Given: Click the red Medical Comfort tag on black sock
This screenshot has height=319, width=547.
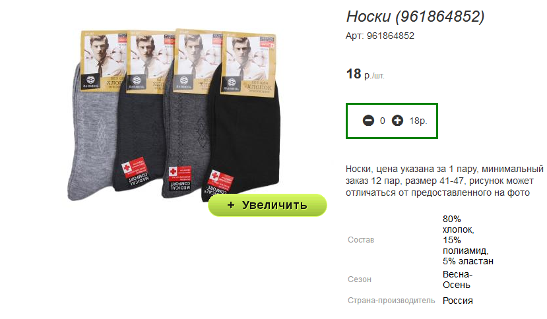Looking at the screenshot, I should click(x=220, y=180).
